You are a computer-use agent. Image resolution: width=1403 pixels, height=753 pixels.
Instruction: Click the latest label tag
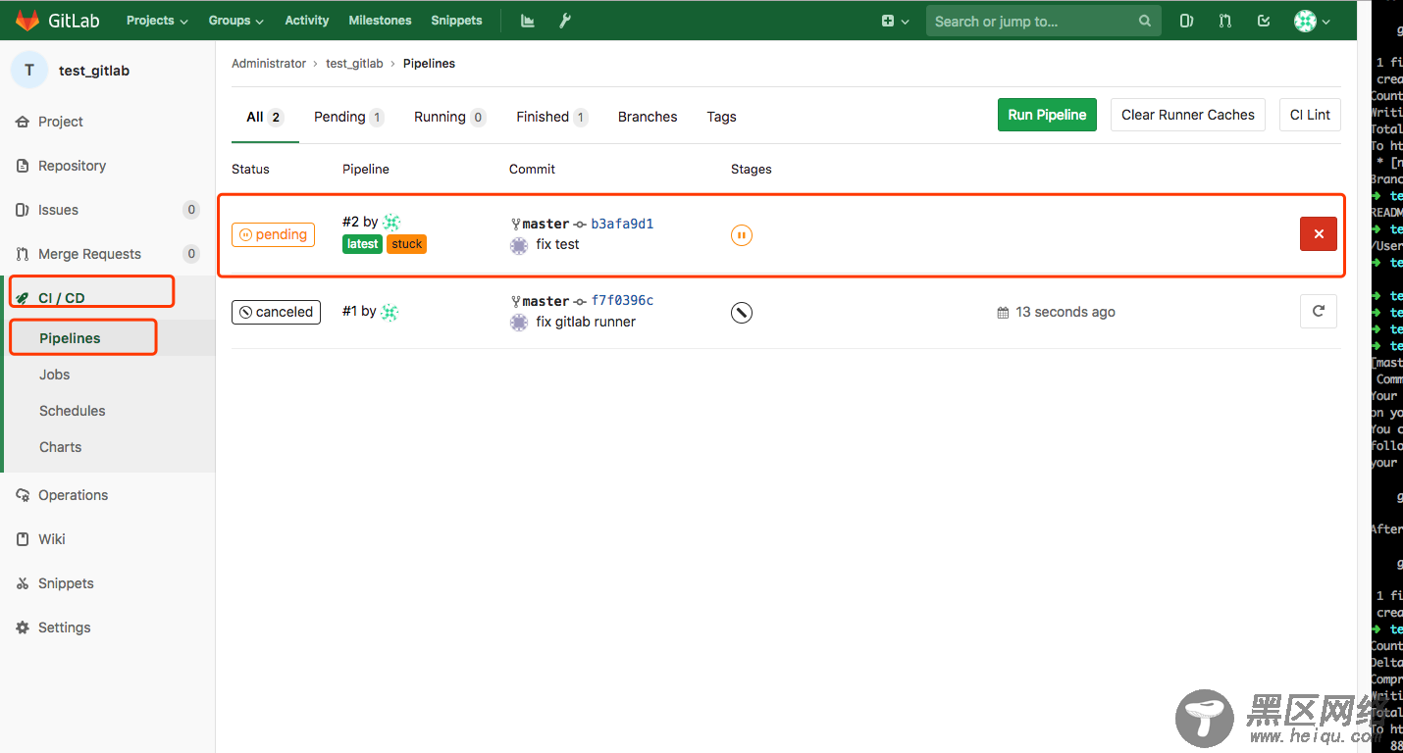(x=362, y=244)
